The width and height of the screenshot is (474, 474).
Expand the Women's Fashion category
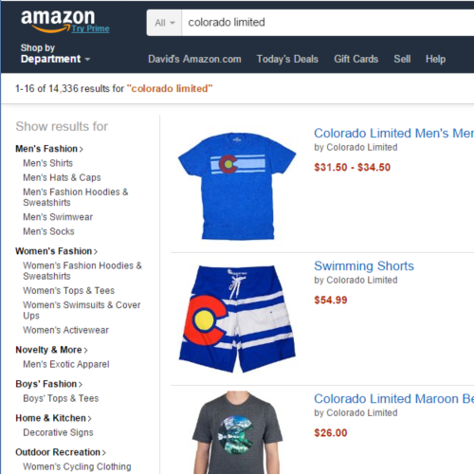57,251
